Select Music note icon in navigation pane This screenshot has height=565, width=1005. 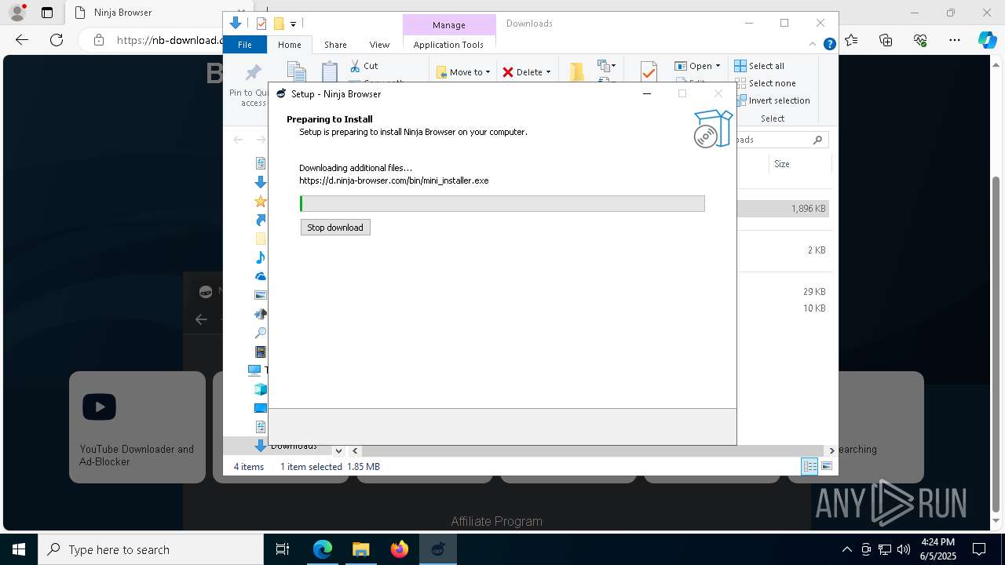261,257
